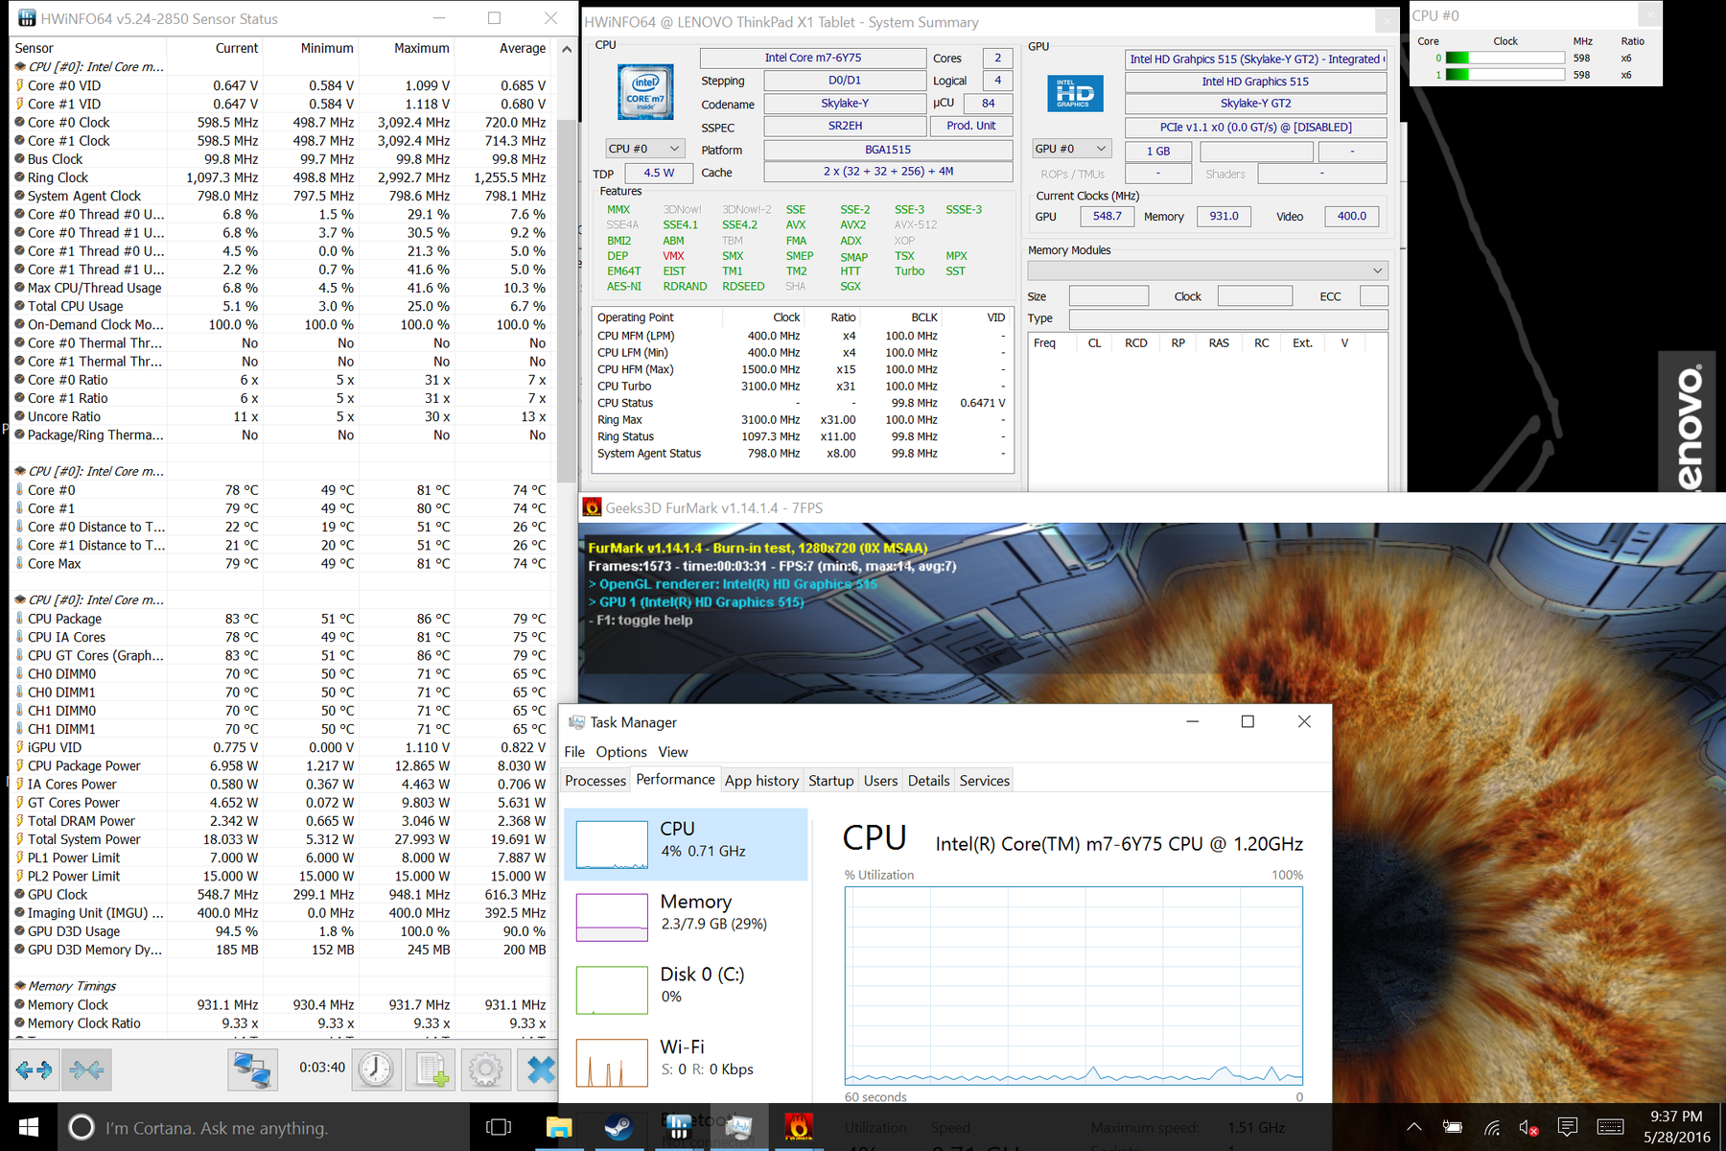The image size is (1726, 1151).
Task: Click the expand-columns blue arrows icon in HWiNFO sensor toolbar
Action: click(35, 1069)
